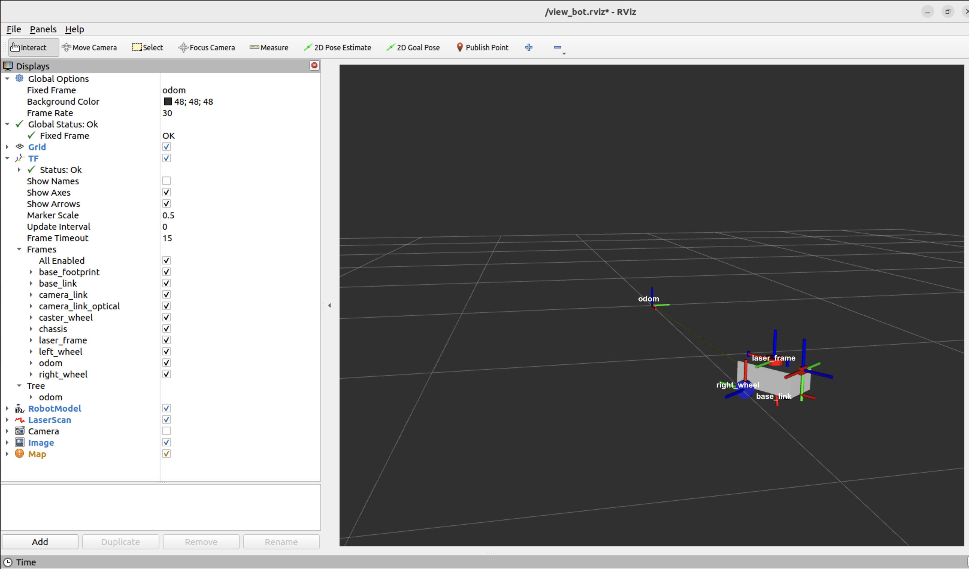Expand the base_link frame details
Viewport: 969px width, 569px height.
point(31,284)
